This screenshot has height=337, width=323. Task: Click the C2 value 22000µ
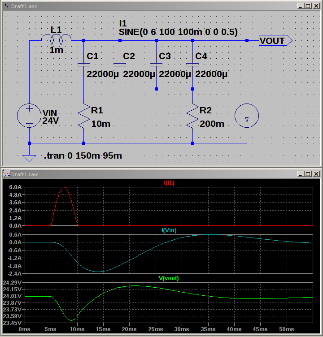point(139,74)
